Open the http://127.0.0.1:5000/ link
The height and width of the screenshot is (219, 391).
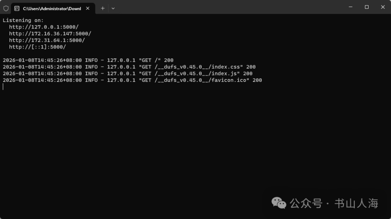pyautogui.click(x=44, y=27)
